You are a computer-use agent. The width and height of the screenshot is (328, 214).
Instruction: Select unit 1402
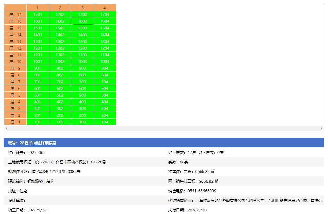(60, 35)
